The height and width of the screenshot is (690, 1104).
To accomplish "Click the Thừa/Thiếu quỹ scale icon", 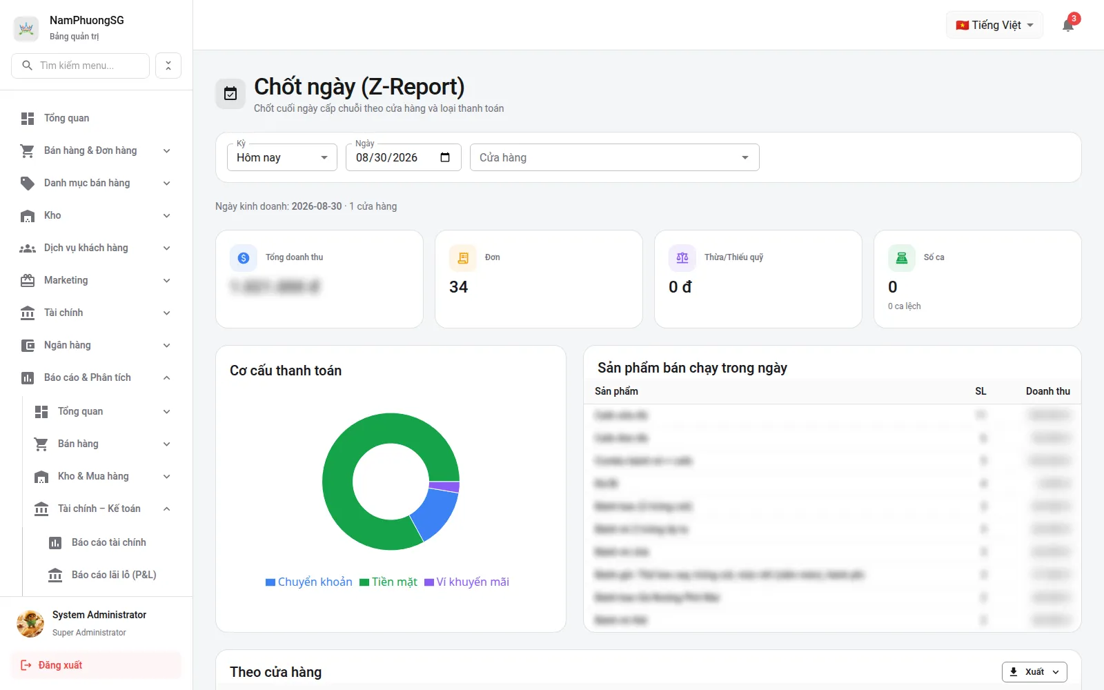I will [x=682, y=258].
